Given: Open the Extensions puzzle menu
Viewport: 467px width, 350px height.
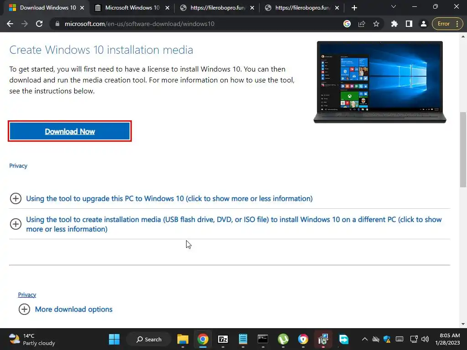Looking at the screenshot, I should tap(394, 24).
